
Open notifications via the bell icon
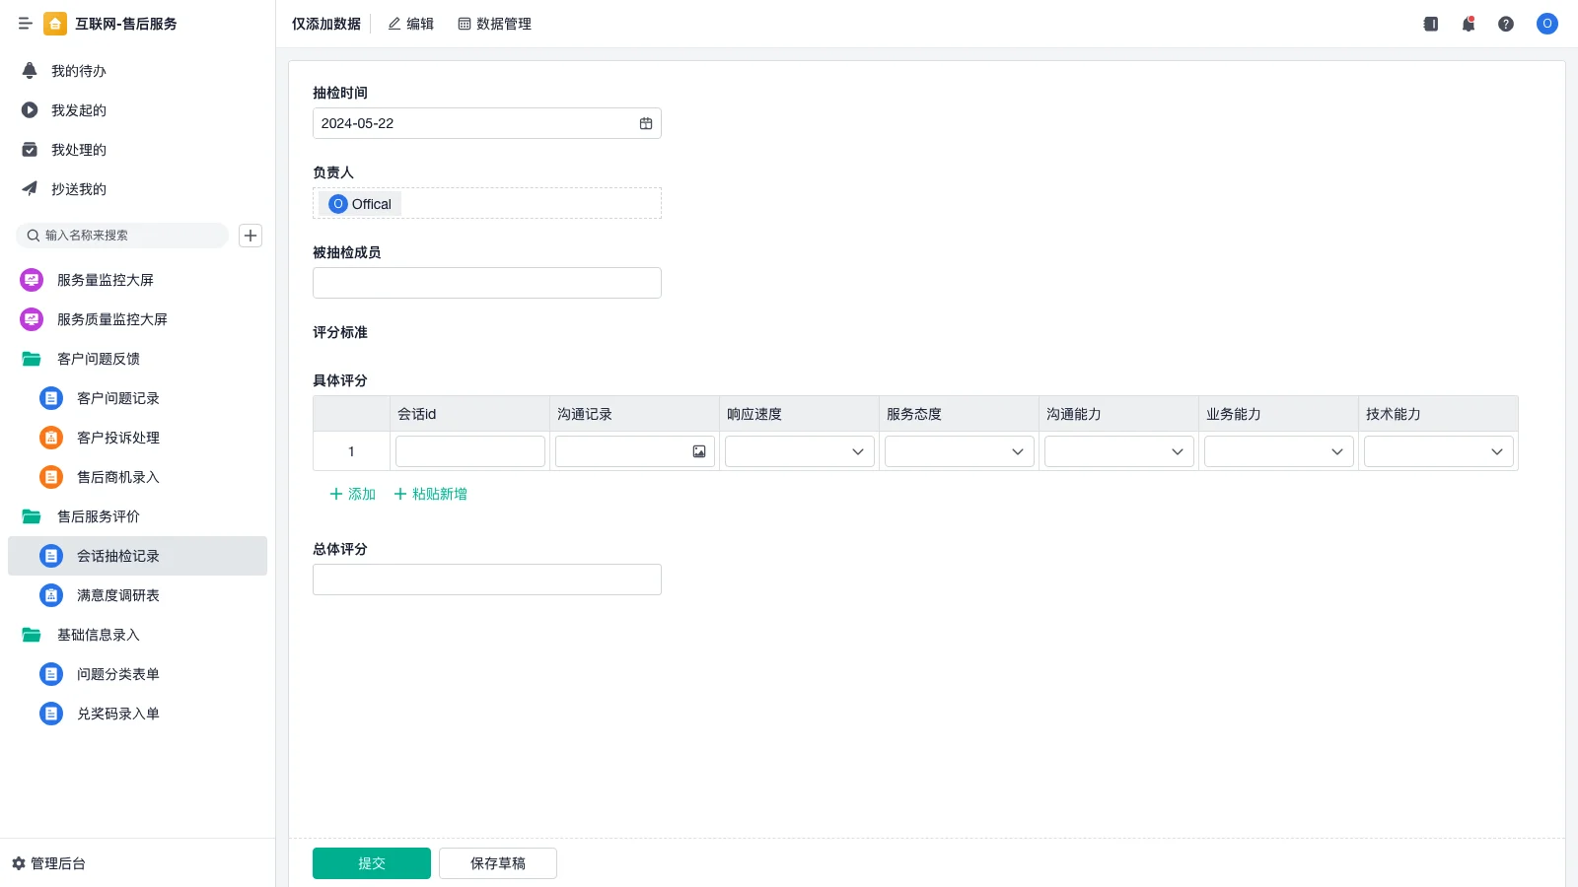click(x=1468, y=24)
